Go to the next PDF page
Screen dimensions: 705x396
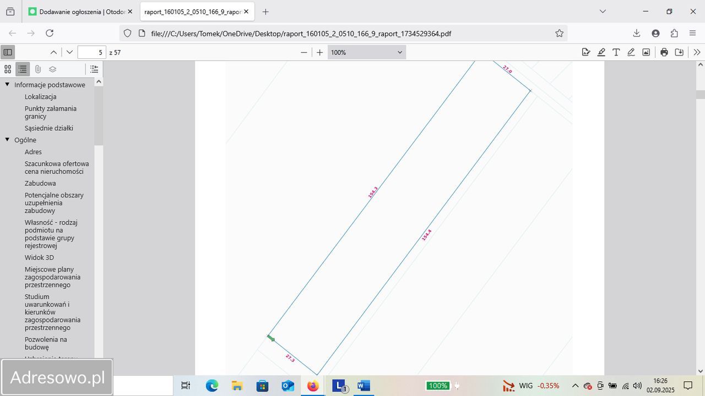click(x=69, y=52)
